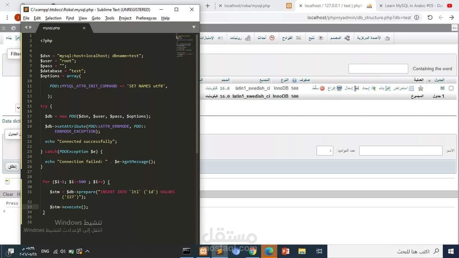459x258 pixels.
Task: Tick the checkbox for table ltl
Action: click(451, 88)
